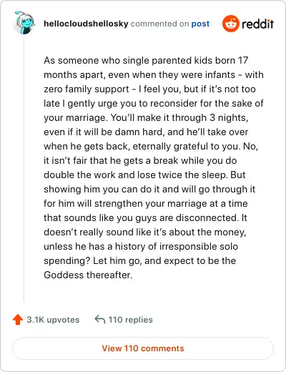Click the line starting "that sounds like you guys"
The height and width of the screenshot is (372, 286).
(145, 217)
